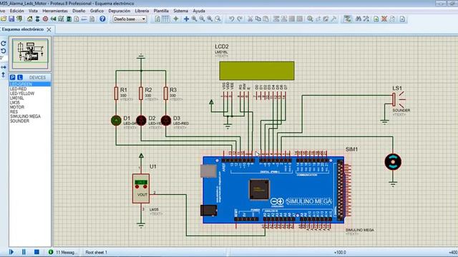Open the Sistema menu

tap(181, 11)
